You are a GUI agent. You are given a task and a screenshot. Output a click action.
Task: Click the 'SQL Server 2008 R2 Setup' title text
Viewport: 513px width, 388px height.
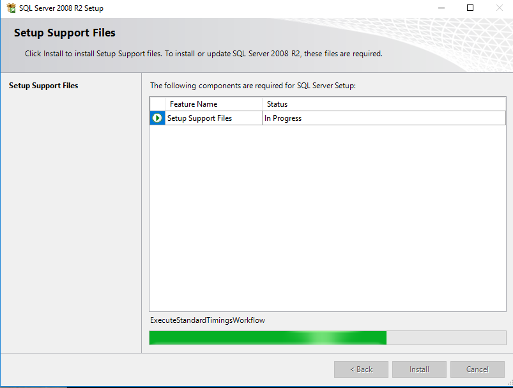click(x=61, y=8)
